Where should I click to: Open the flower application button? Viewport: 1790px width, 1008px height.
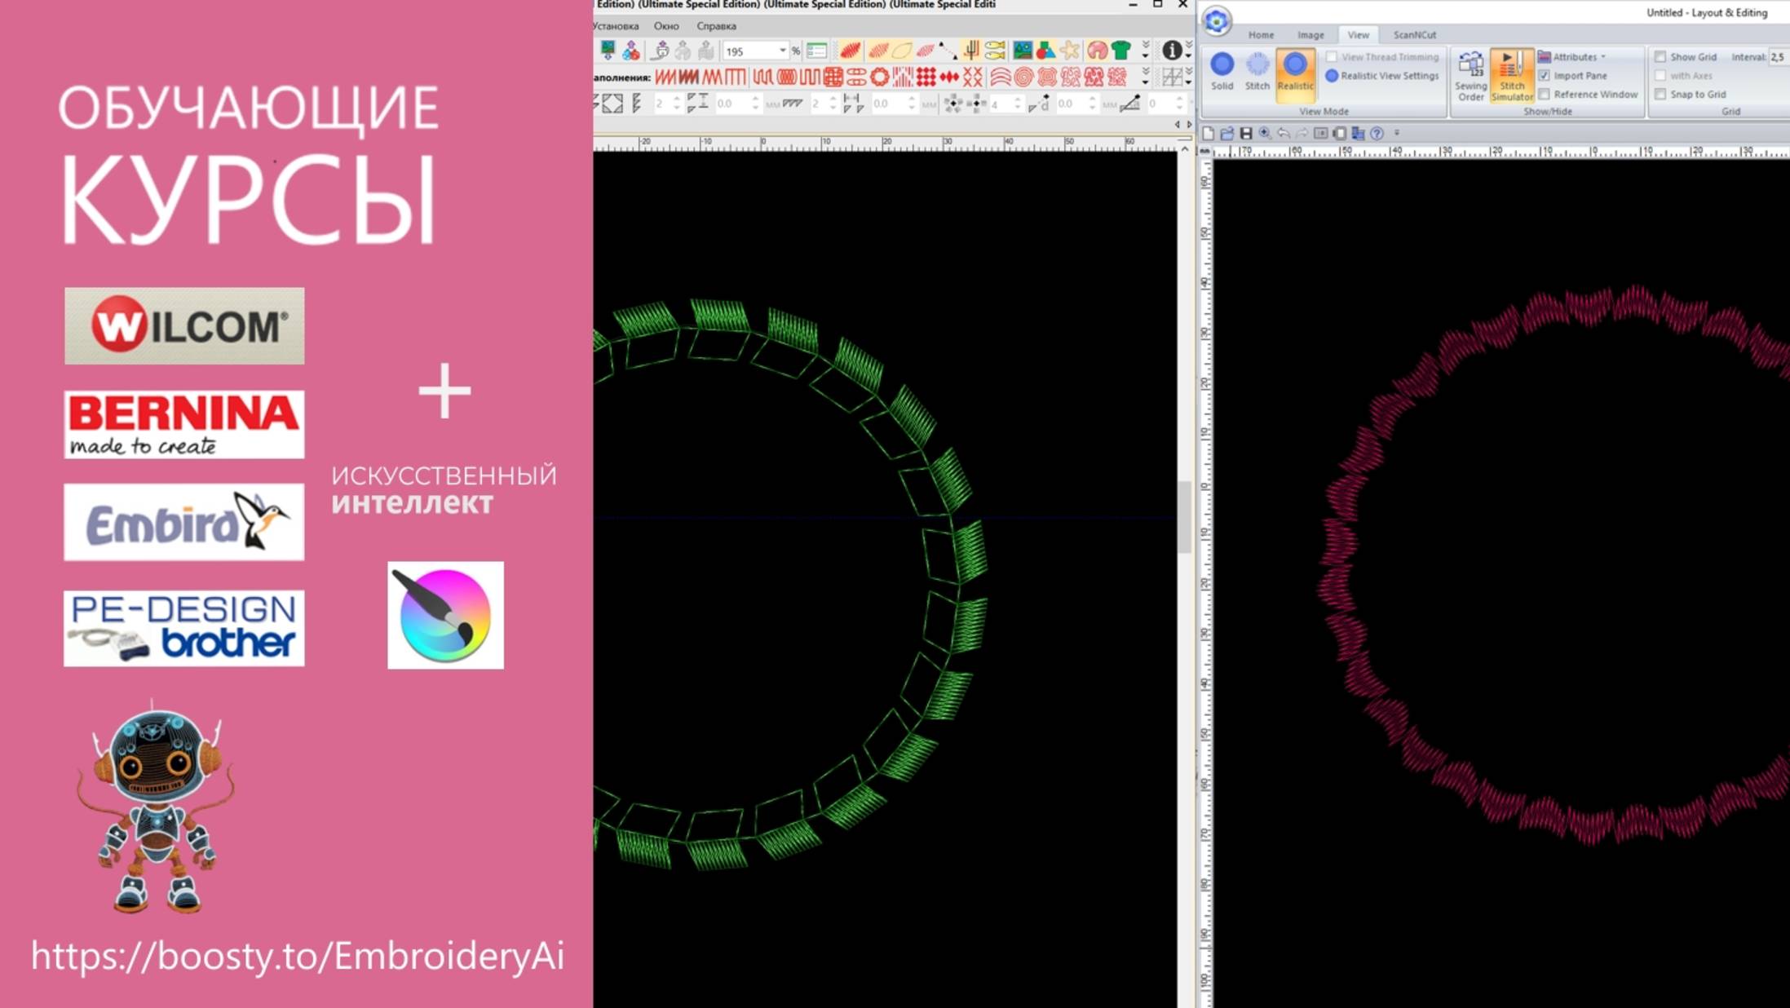(1217, 21)
